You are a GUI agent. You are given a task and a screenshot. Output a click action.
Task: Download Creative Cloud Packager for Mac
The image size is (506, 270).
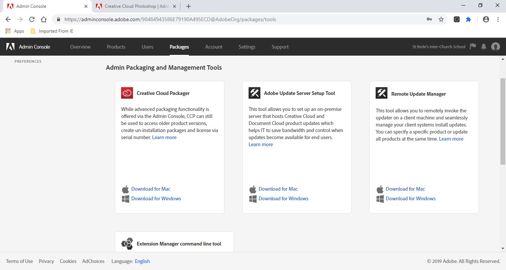coord(151,189)
